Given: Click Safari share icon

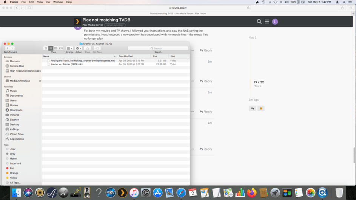Looking at the screenshot, I should pos(342,8).
